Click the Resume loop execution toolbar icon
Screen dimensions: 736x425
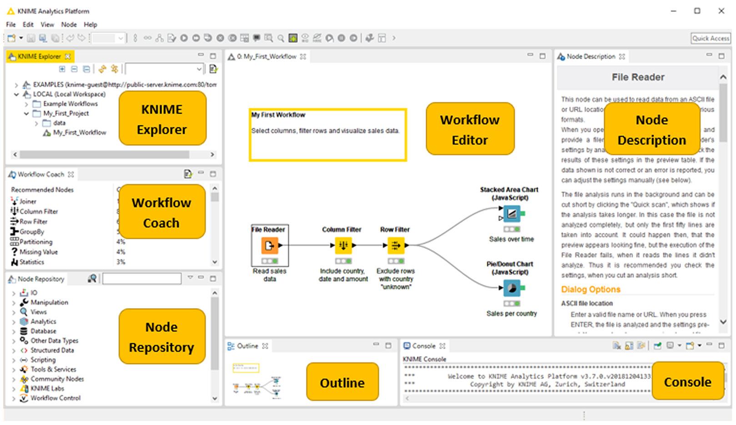pyautogui.click(x=353, y=38)
